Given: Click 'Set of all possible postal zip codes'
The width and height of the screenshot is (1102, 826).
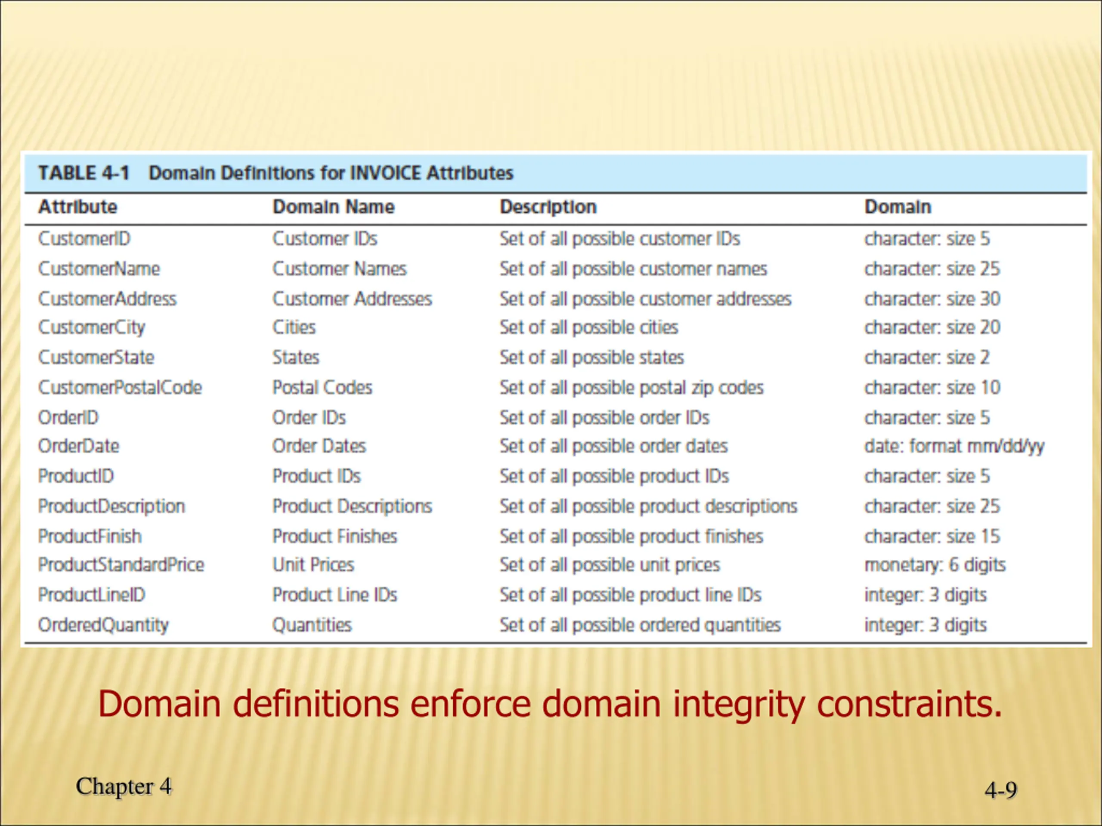Looking at the screenshot, I should [631, 387].
